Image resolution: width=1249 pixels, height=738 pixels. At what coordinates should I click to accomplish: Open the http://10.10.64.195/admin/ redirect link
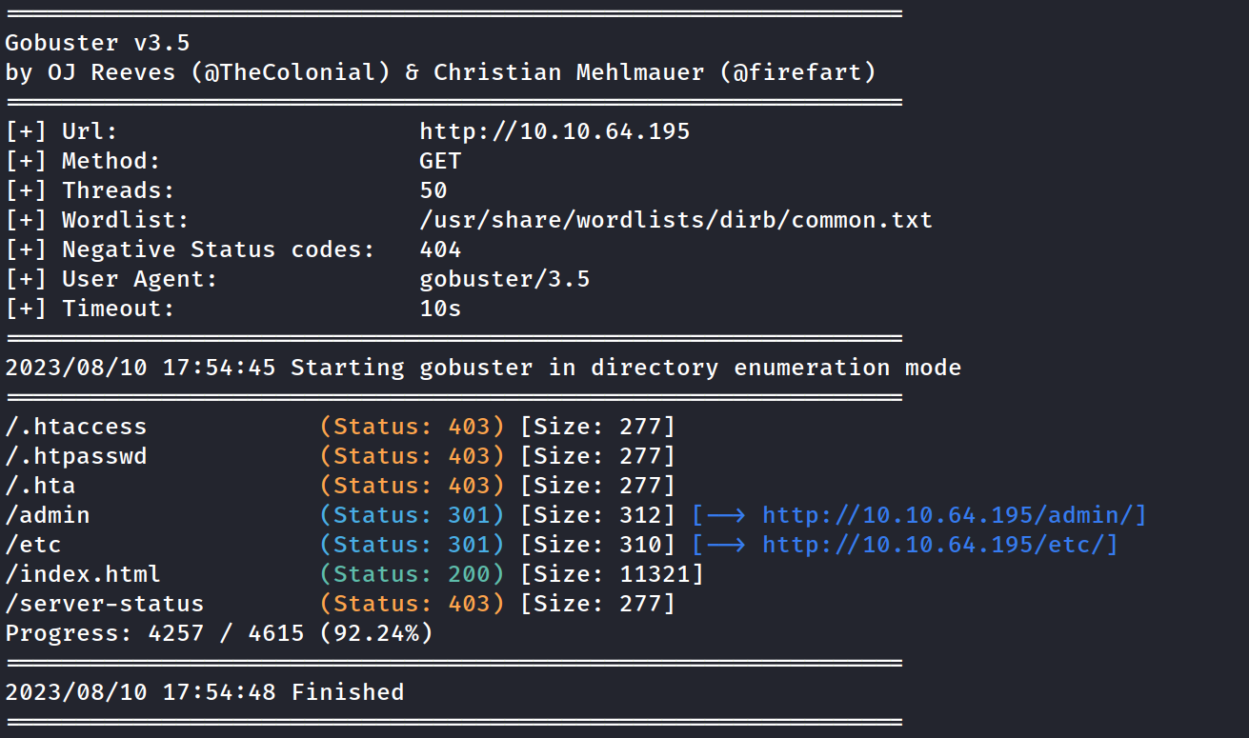pos(954,515)
